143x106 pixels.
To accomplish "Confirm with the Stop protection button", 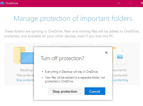I will [x=65, y=91].
